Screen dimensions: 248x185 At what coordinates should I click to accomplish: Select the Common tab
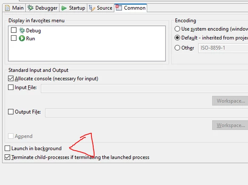pos(131,8)
